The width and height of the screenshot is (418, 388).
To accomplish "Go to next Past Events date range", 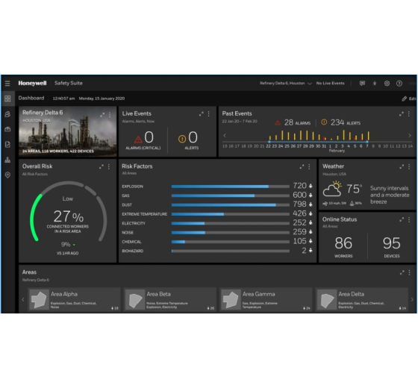I will (410, 136).
